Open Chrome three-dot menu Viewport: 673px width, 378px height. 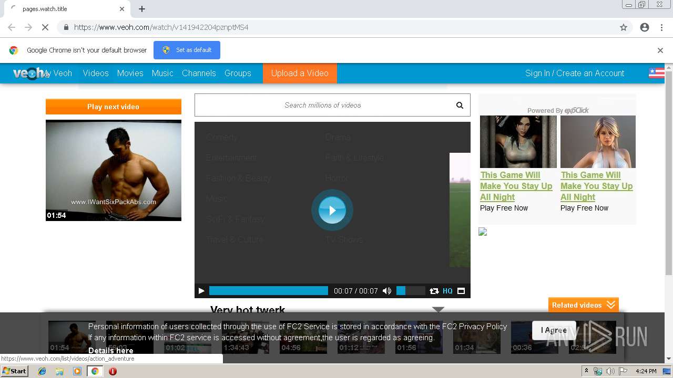coord(661,27)
